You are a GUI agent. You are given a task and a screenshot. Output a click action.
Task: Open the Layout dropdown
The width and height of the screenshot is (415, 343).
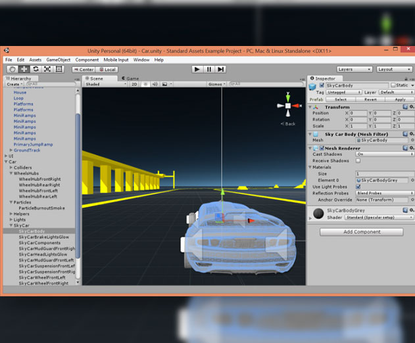tap(395, 69)
